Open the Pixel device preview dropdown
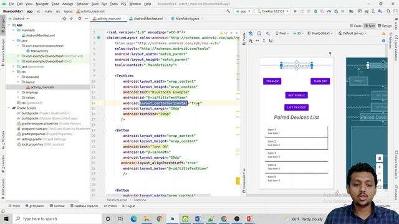Screen dimensions: 399x224 pyautogui.click(x=282, y=33)
